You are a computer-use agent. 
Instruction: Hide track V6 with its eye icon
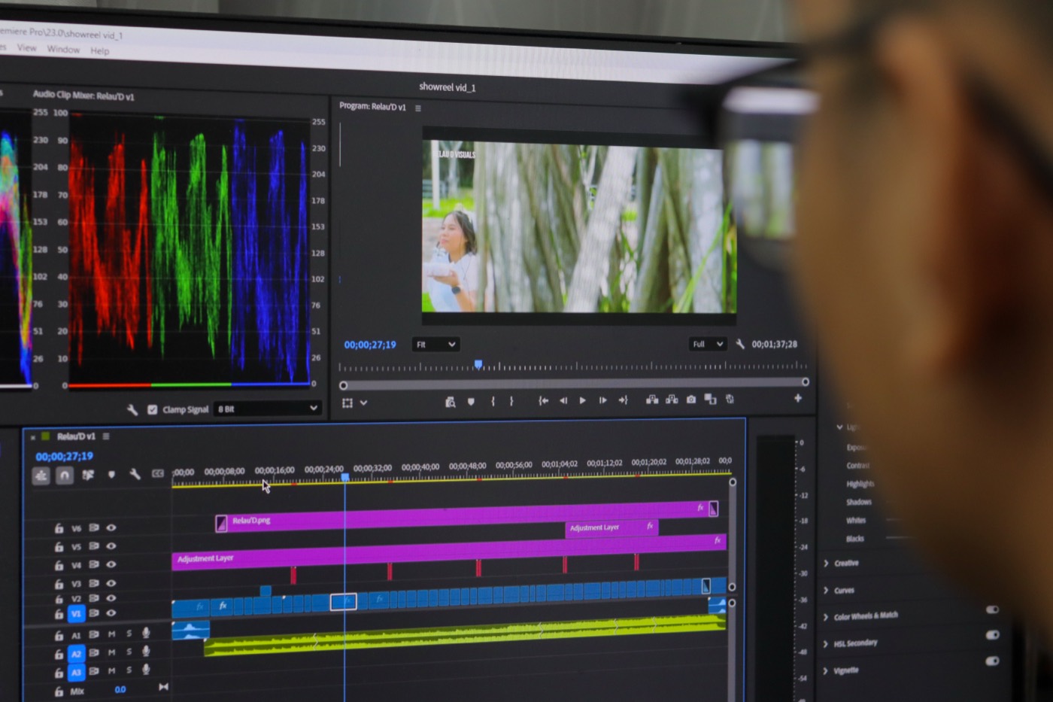point(111,527)
